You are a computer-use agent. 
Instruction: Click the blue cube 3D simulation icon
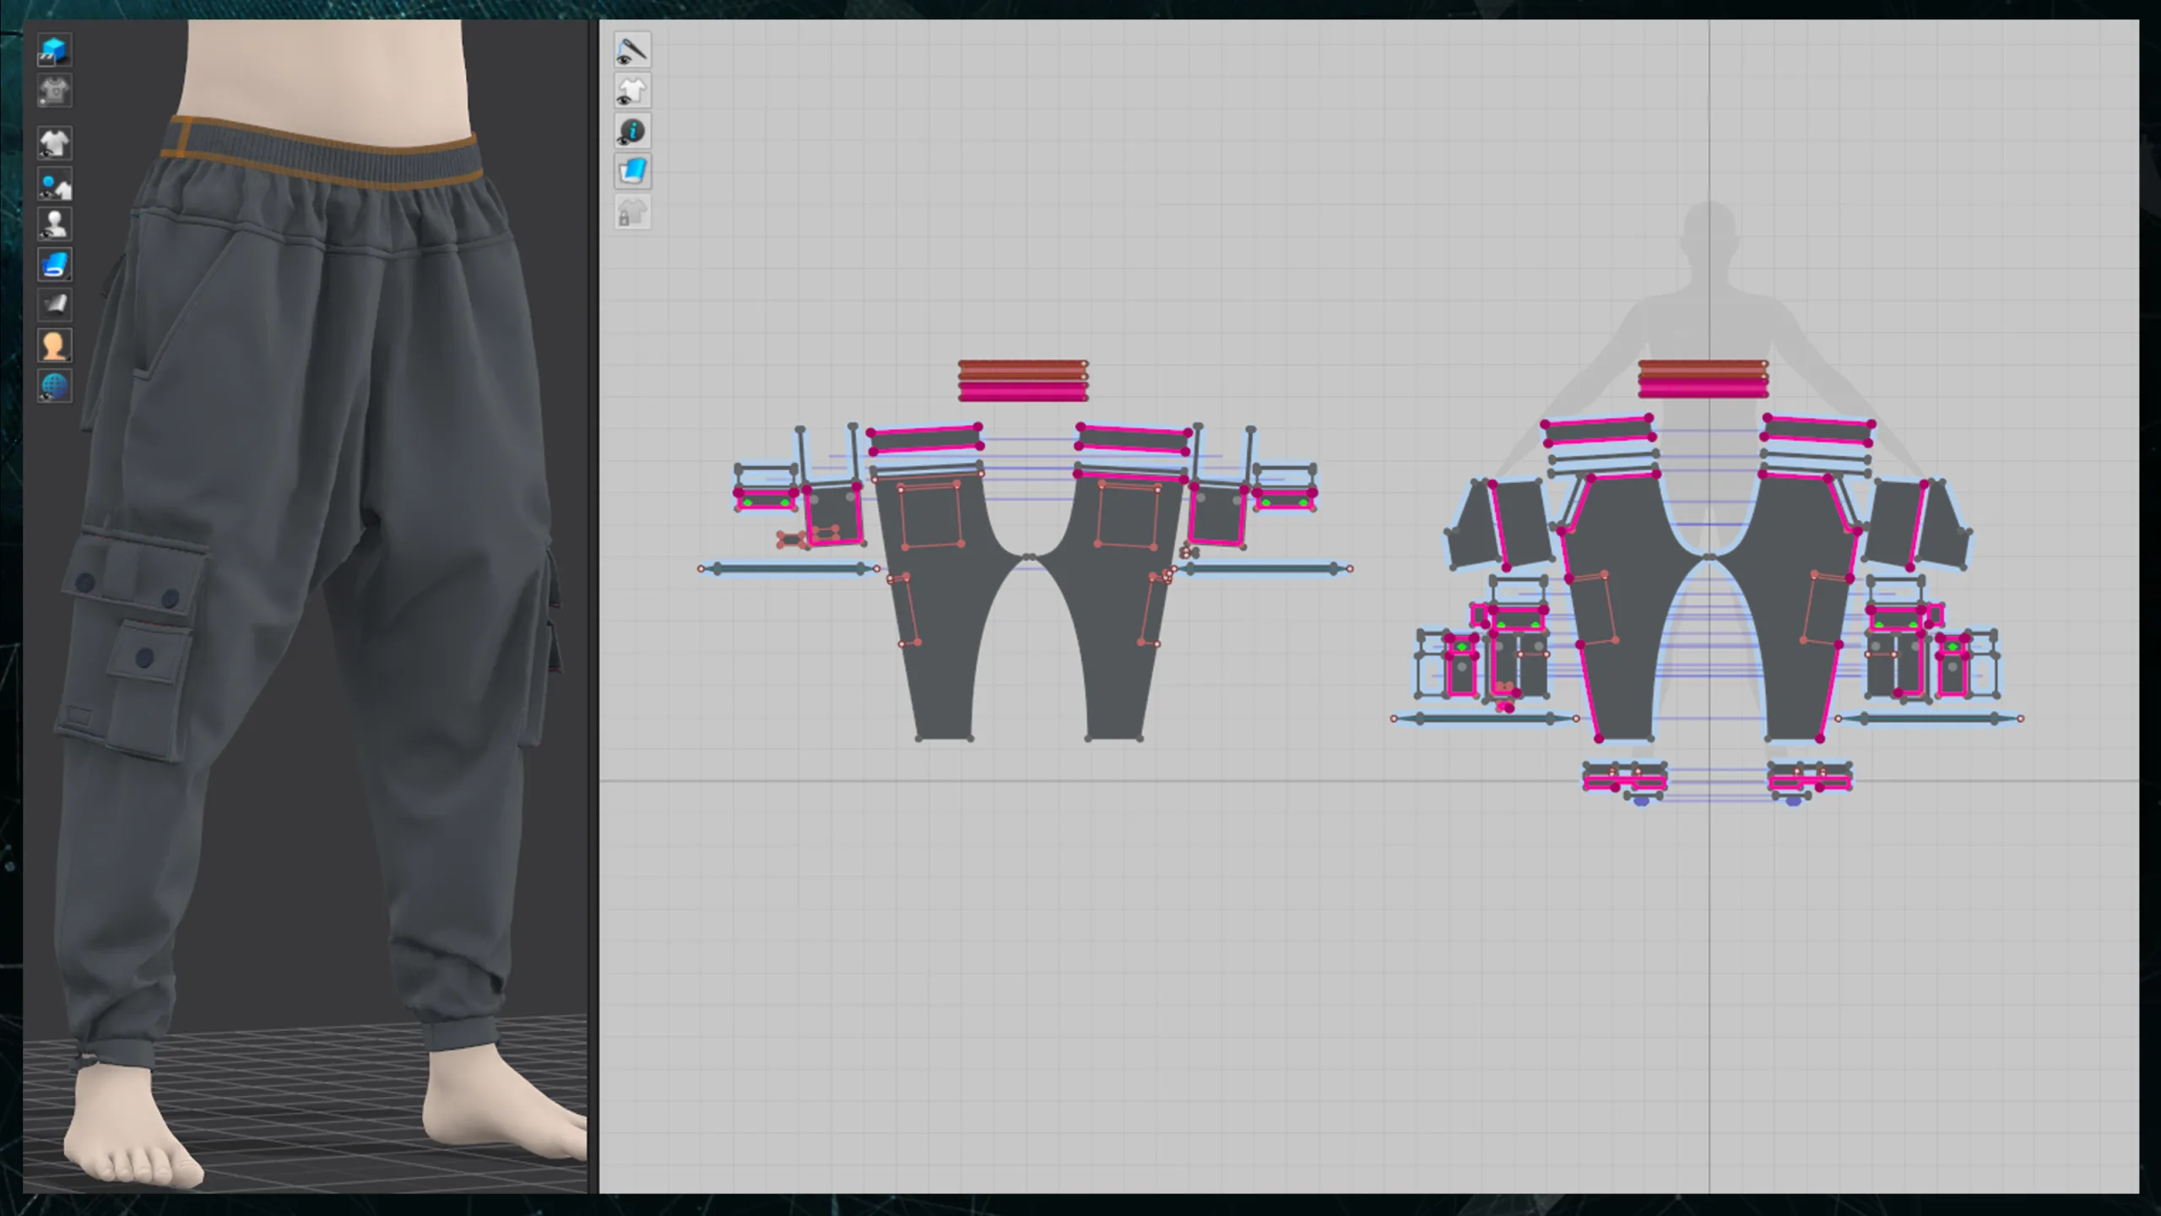(55, 51)
